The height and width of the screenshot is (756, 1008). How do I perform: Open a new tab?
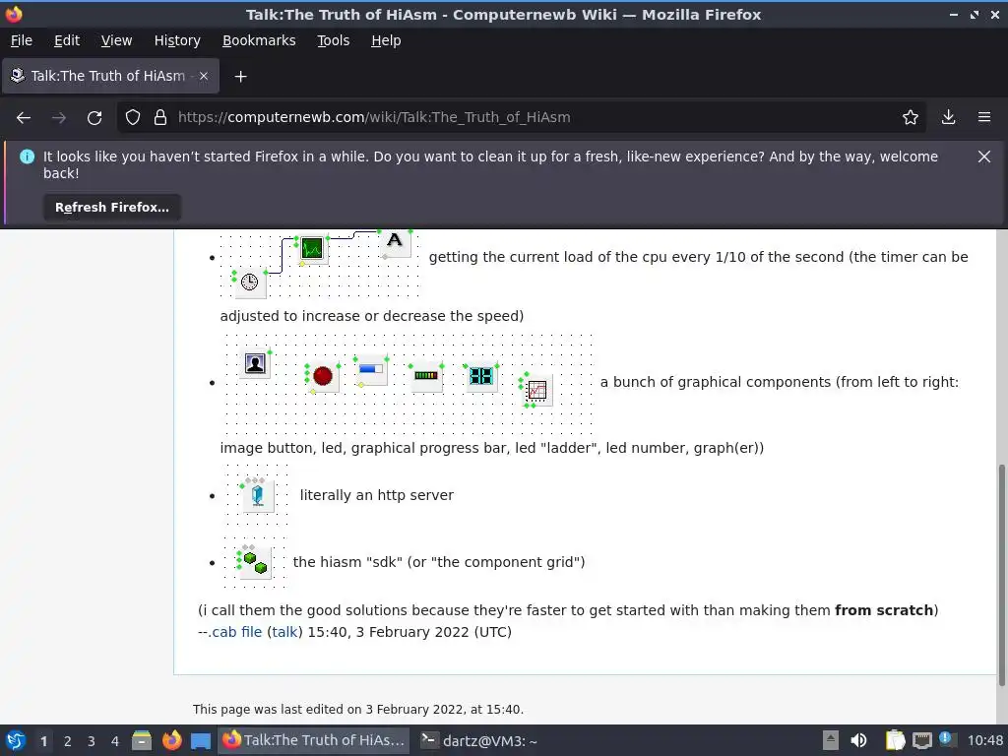(x=240, y=77)
